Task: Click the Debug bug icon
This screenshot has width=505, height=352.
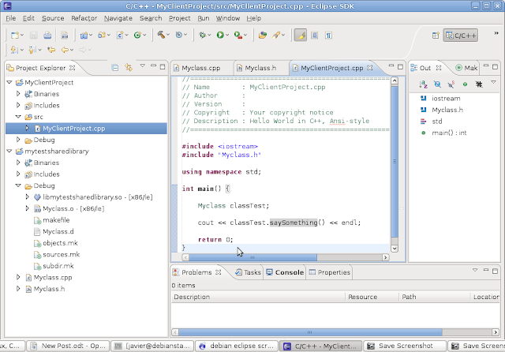Action: (x=202, y=35)
